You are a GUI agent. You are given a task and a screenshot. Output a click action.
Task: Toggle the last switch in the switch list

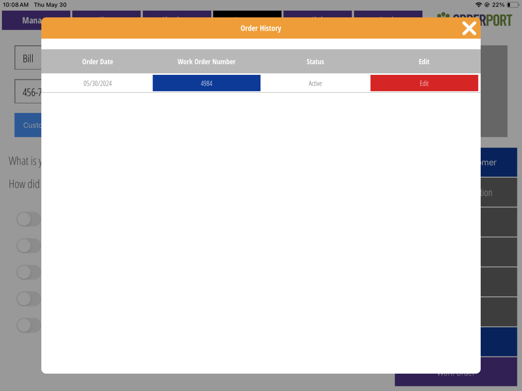click(x=28, y=325)
